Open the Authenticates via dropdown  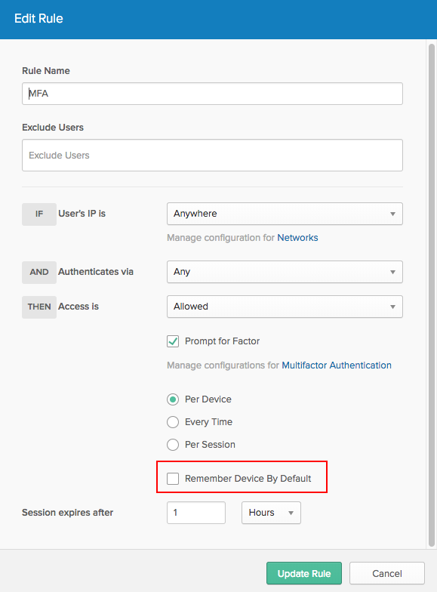(x=285, y=272)
